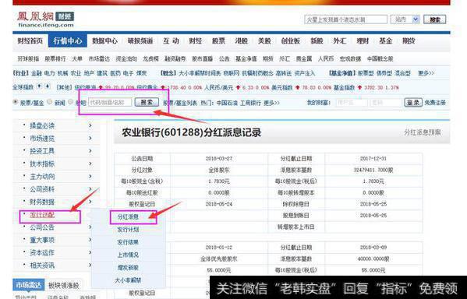The image size is (467, 299).
Task: Click the 基金指数 ticker link
Action: tap(344, 87)
